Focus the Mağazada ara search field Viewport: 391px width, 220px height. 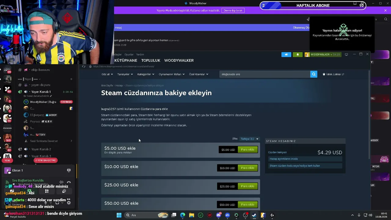point(265,74)
